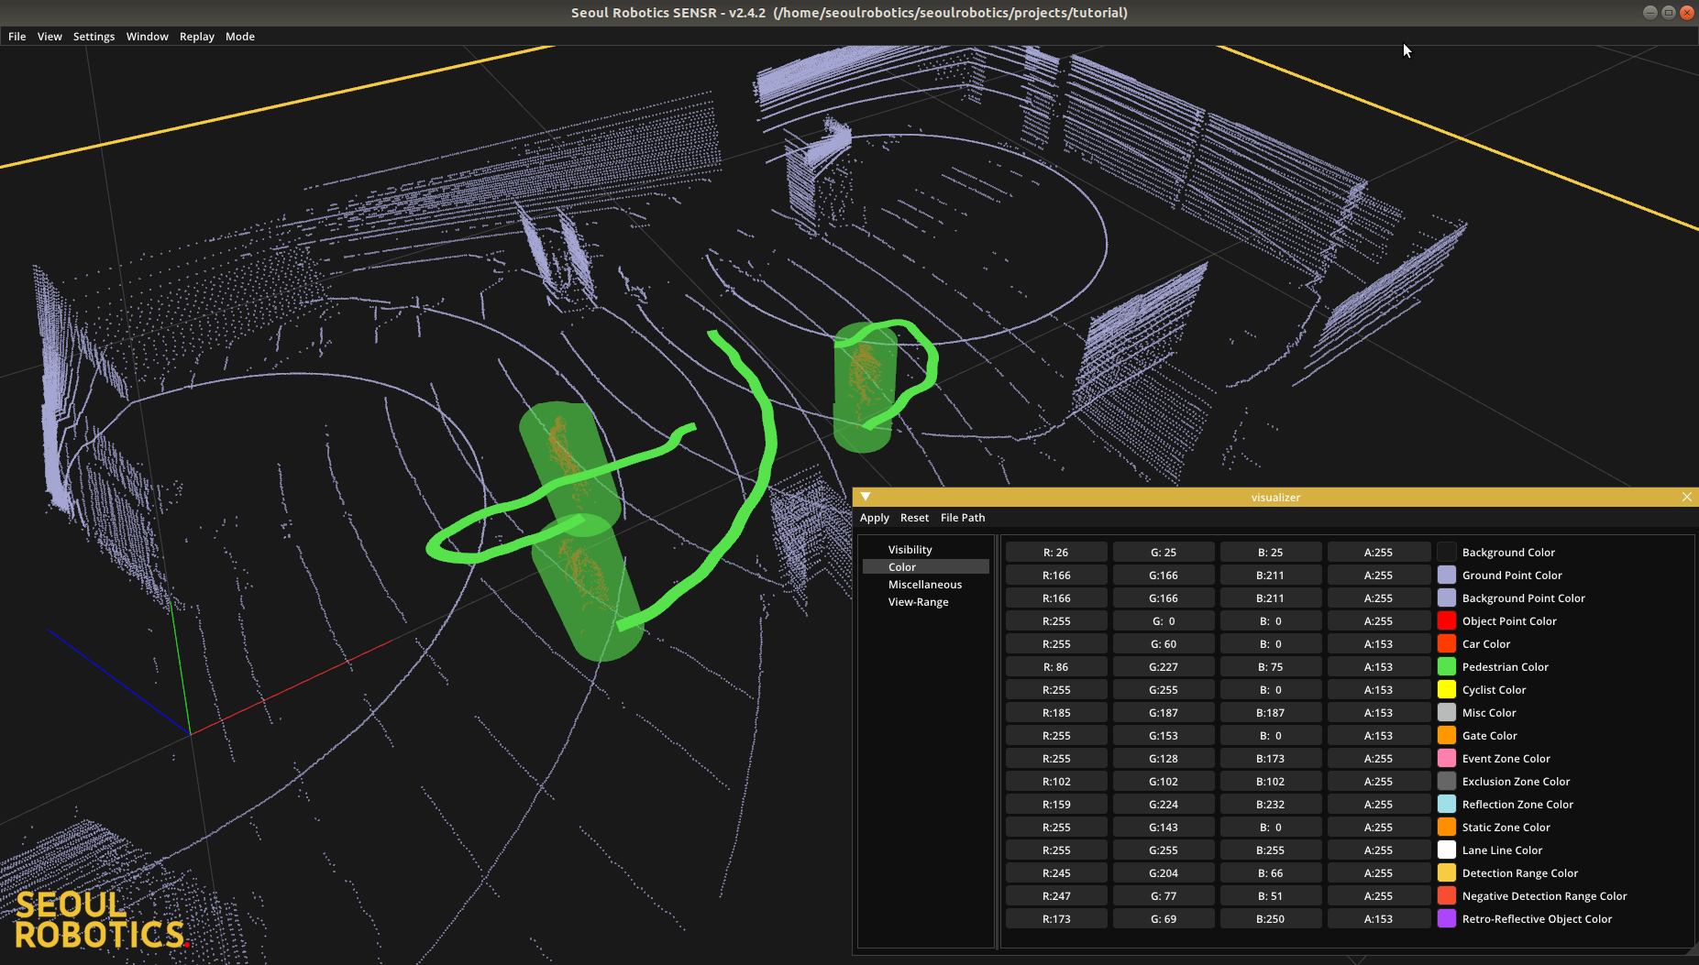The height and width of the screenshot is (965, 1699).
Task: Click the B:173 field of Event Zone Color
Action: click(1271, 759)
